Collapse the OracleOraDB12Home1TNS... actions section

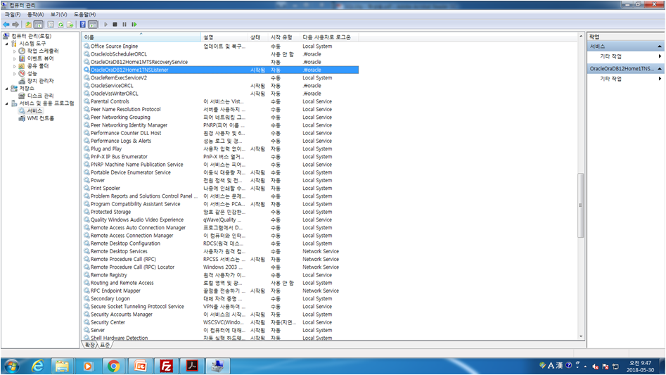click(x=660, y=68)
